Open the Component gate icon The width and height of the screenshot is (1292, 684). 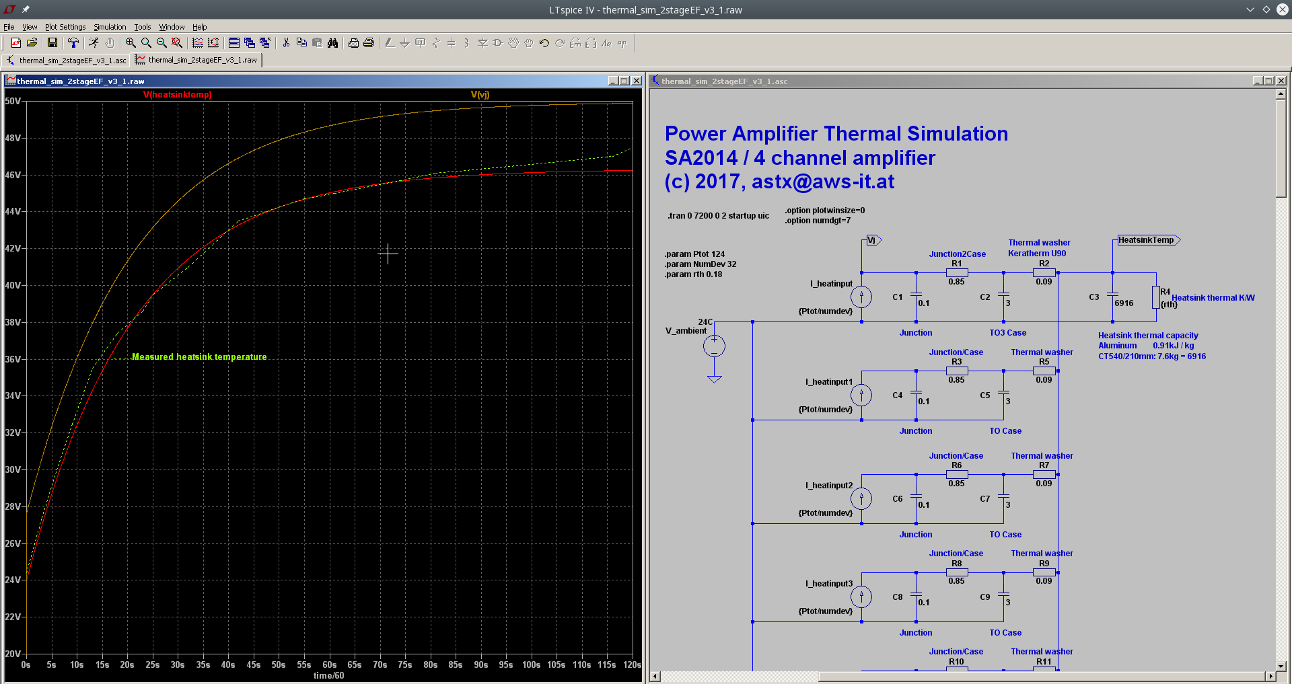click(498, 43)
